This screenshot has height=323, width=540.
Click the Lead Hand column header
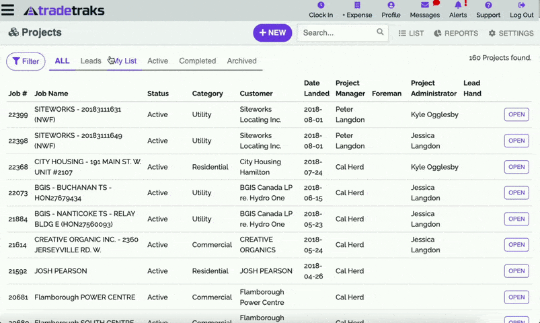472,88
